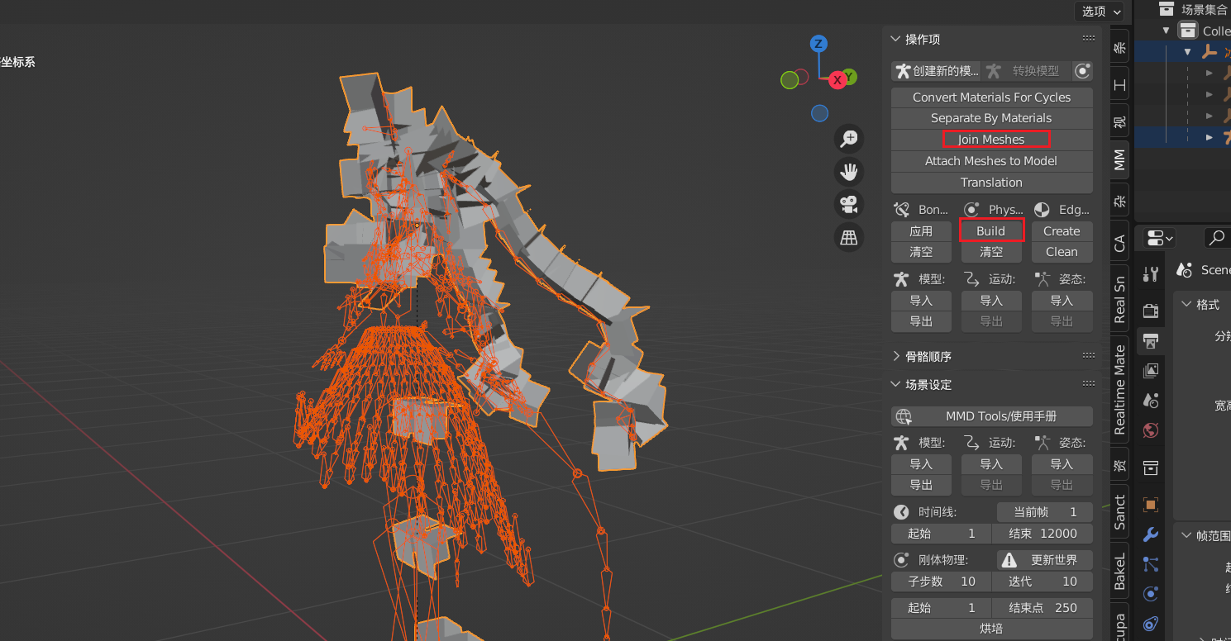
Task: Open the properties editor type dropdown
Action: point(1159,238)
